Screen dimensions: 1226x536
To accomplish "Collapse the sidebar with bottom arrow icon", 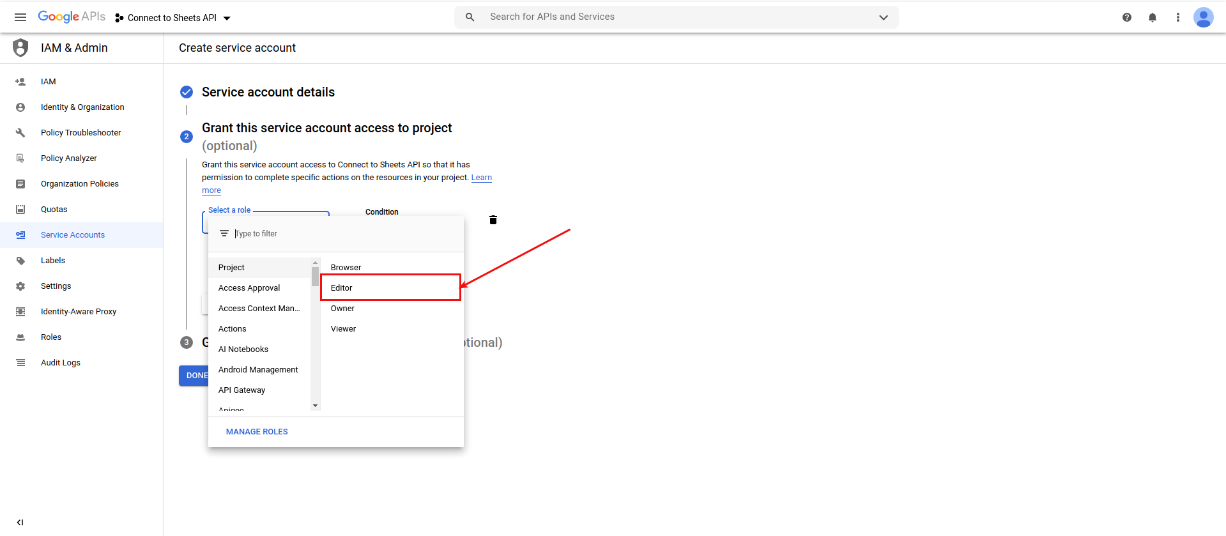I will 20,522.
